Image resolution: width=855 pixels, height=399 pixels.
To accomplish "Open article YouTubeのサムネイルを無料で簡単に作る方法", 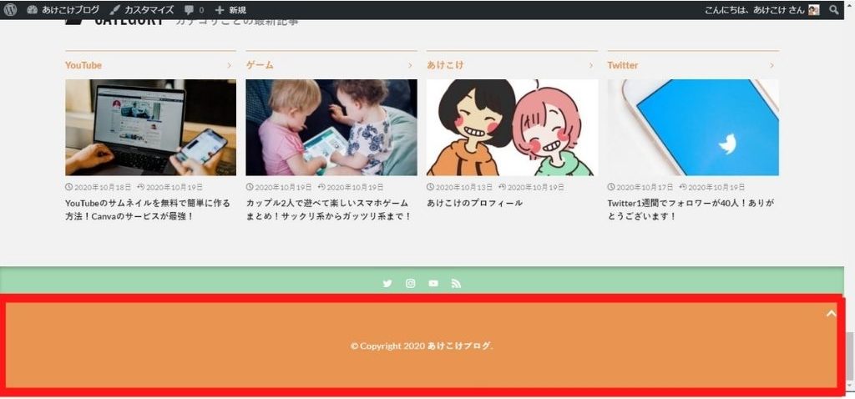I will point(148,210).
